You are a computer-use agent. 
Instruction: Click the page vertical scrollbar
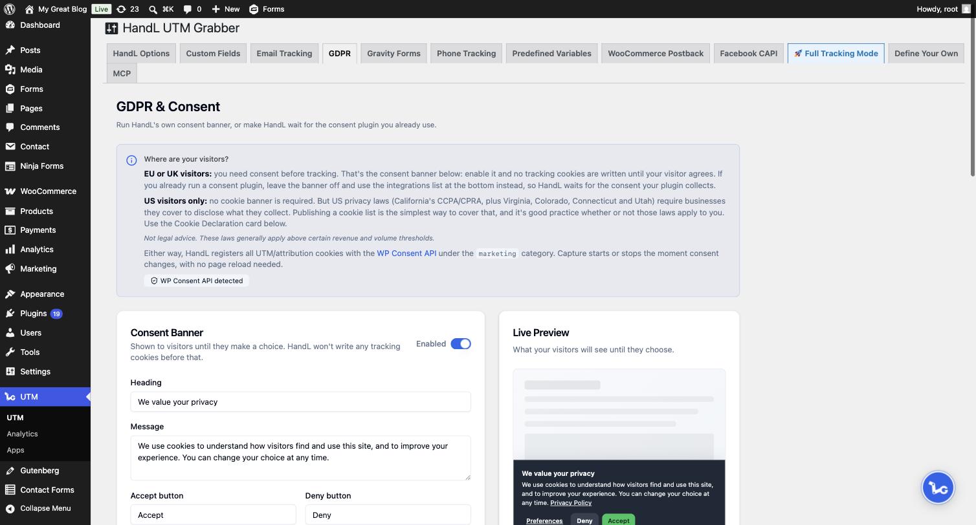[x=973, y=97]
